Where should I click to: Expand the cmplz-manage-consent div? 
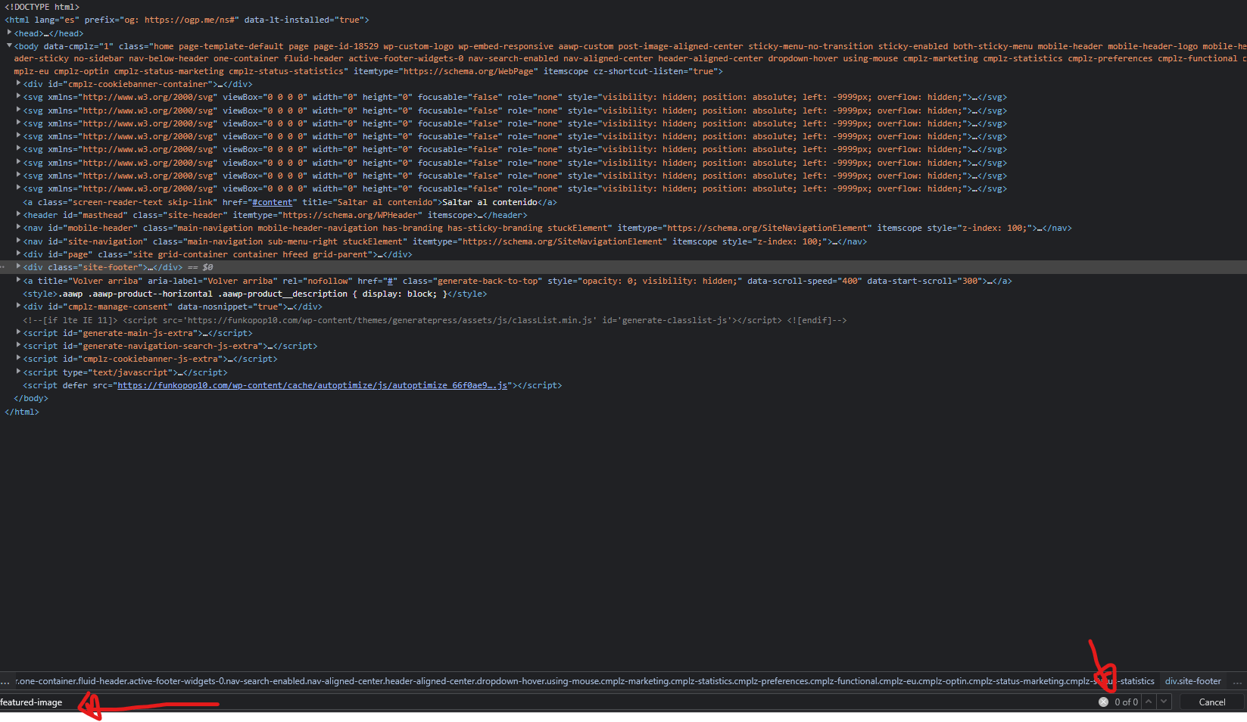point(19,306)
